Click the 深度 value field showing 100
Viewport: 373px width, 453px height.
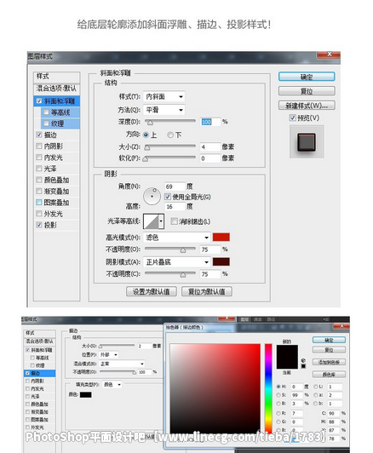(x=210, y=122)
